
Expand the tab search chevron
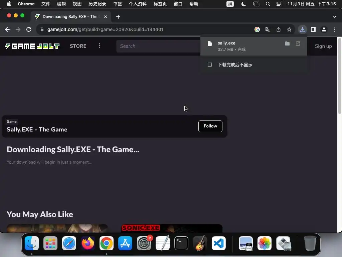point(335,17)
